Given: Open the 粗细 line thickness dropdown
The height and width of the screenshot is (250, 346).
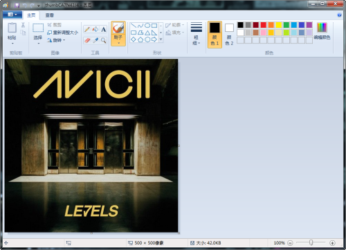Looking at the screenshot, I should (197, 34).
